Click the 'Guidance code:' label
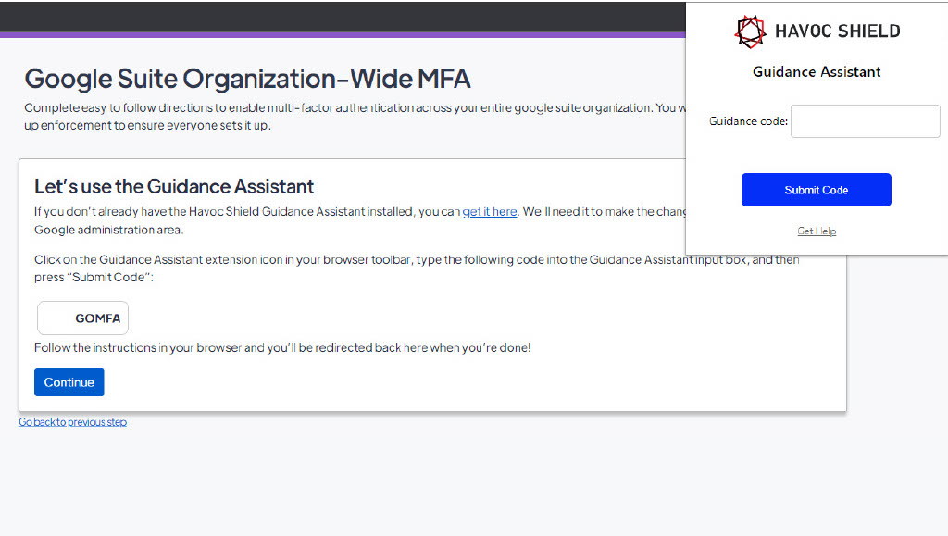The height and width of the screenshot is (536, 948). [x=748, y=121]
